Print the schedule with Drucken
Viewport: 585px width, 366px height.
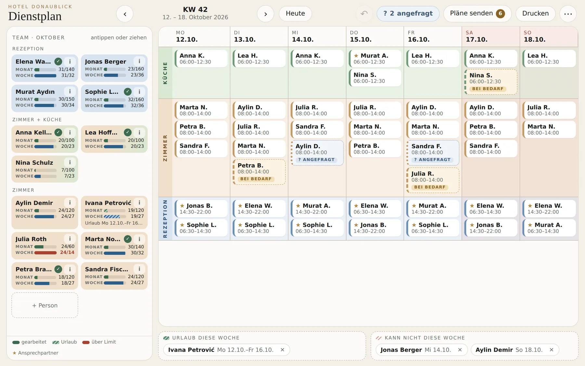pos(535,14)
